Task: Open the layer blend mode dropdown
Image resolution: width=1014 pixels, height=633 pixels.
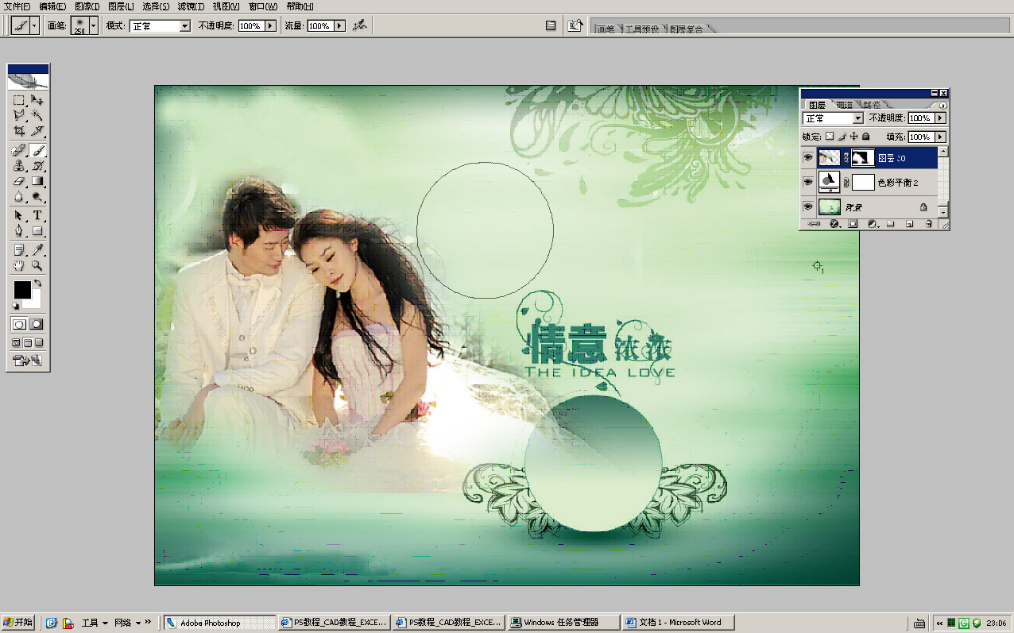Action: point(857,118)
